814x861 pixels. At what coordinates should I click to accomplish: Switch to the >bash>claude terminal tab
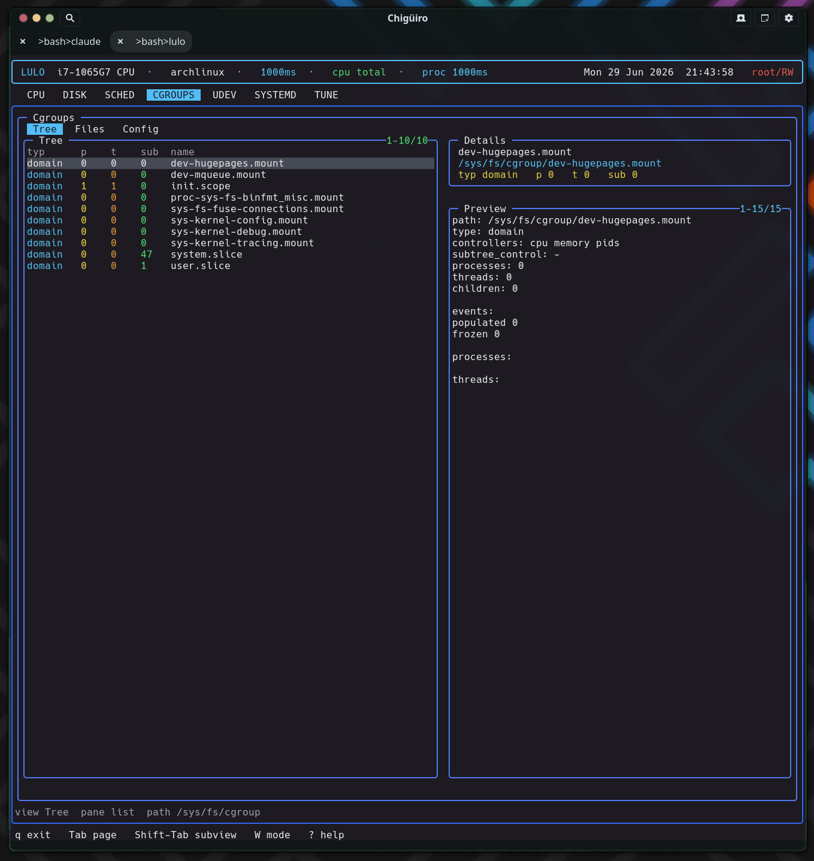[x=69, y=41]
